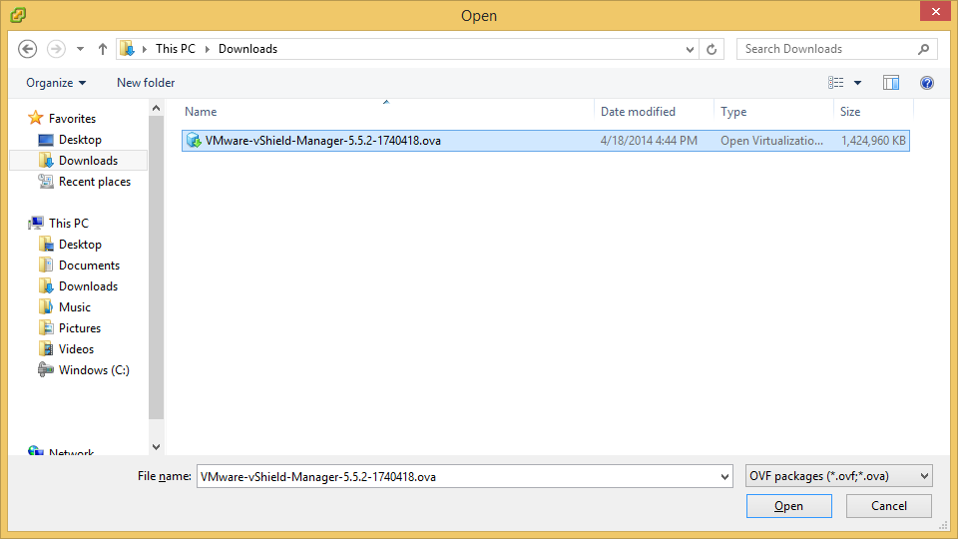Go up one folder level
Screen dimensions: 958x539
coord(103,49)
